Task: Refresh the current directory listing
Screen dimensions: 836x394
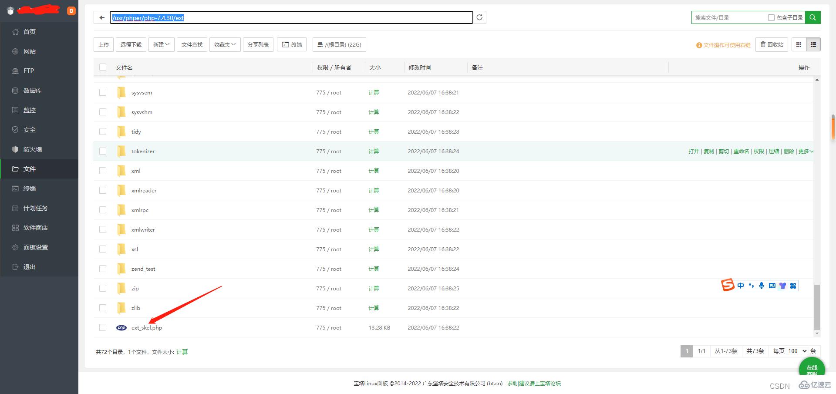Action: 479,17
